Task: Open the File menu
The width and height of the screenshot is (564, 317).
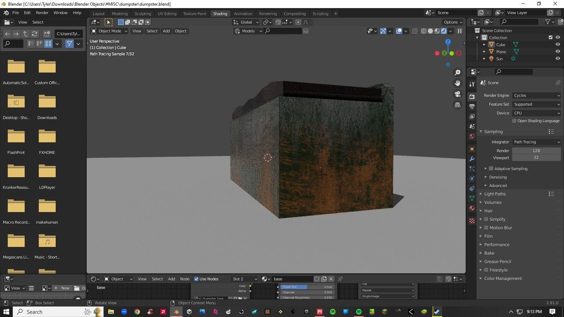Action: [x=16, y=13]
